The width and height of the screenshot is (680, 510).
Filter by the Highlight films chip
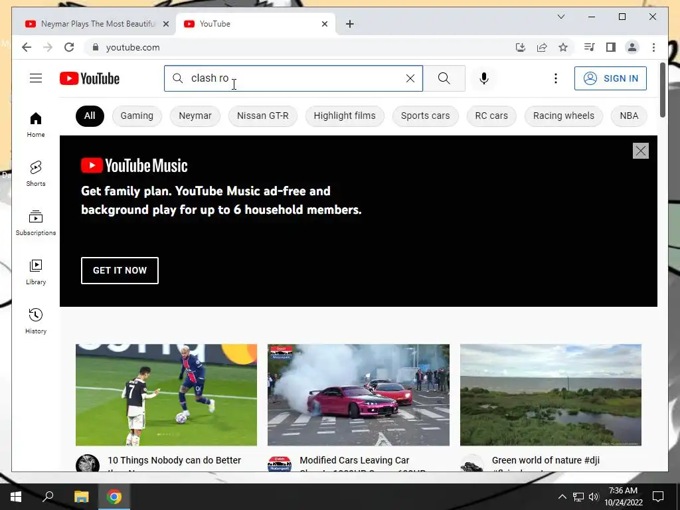pyautogui.click(x=345, y=116)
